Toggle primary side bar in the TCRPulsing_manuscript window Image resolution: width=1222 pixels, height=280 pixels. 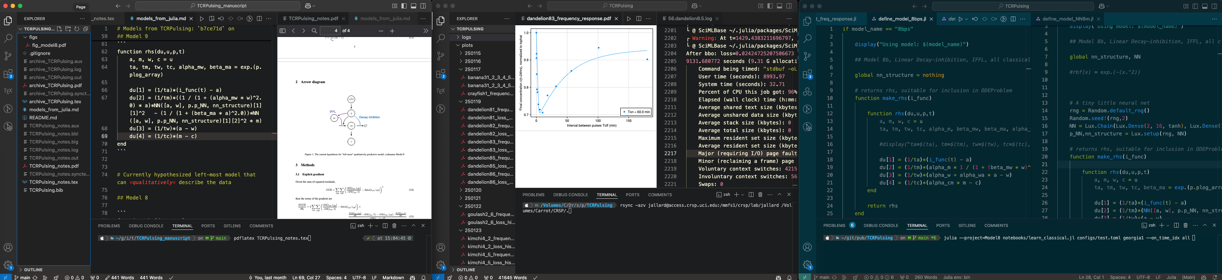coord(404,6)
